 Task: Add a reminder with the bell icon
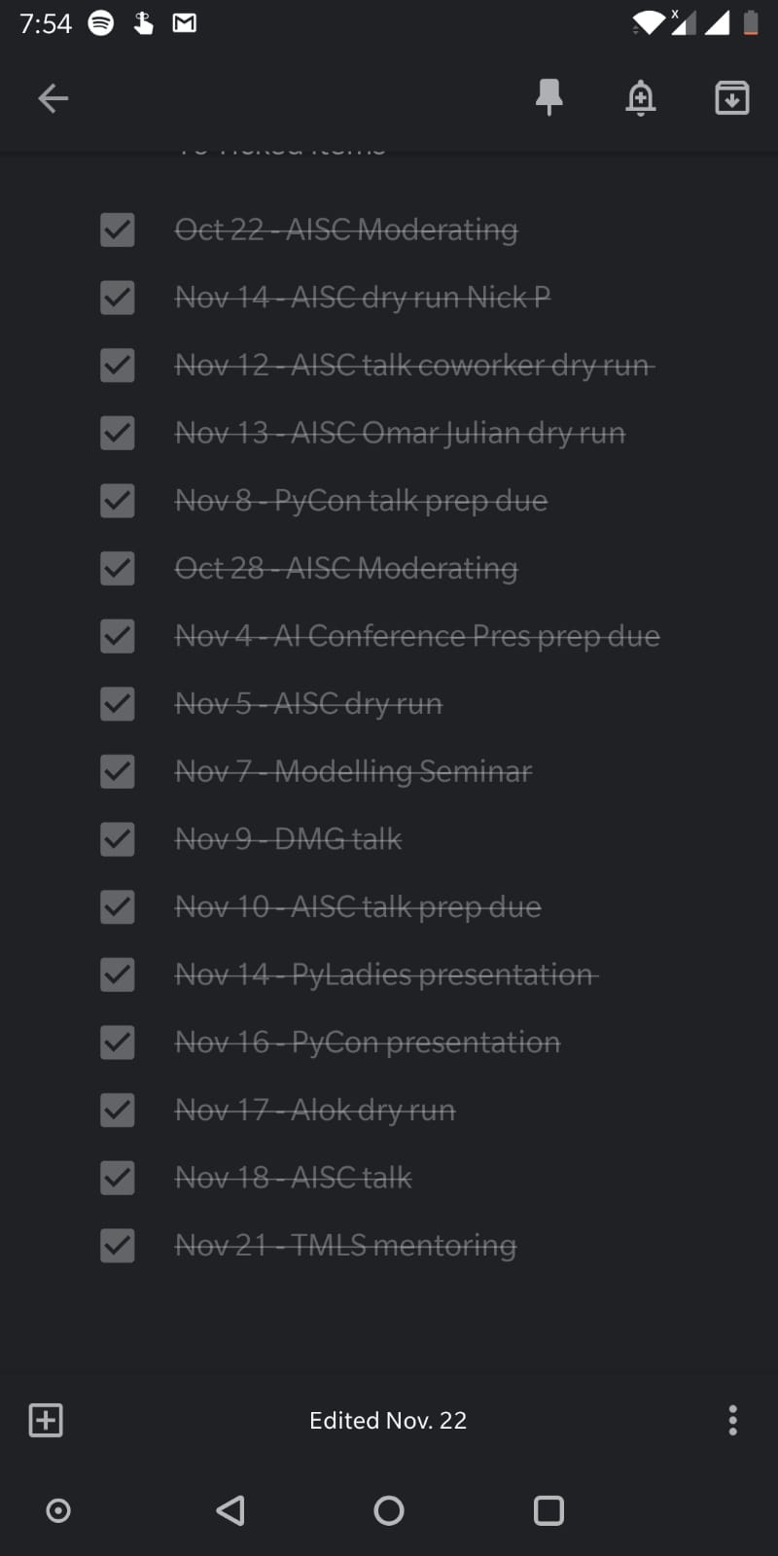click(x=641, y=98)
